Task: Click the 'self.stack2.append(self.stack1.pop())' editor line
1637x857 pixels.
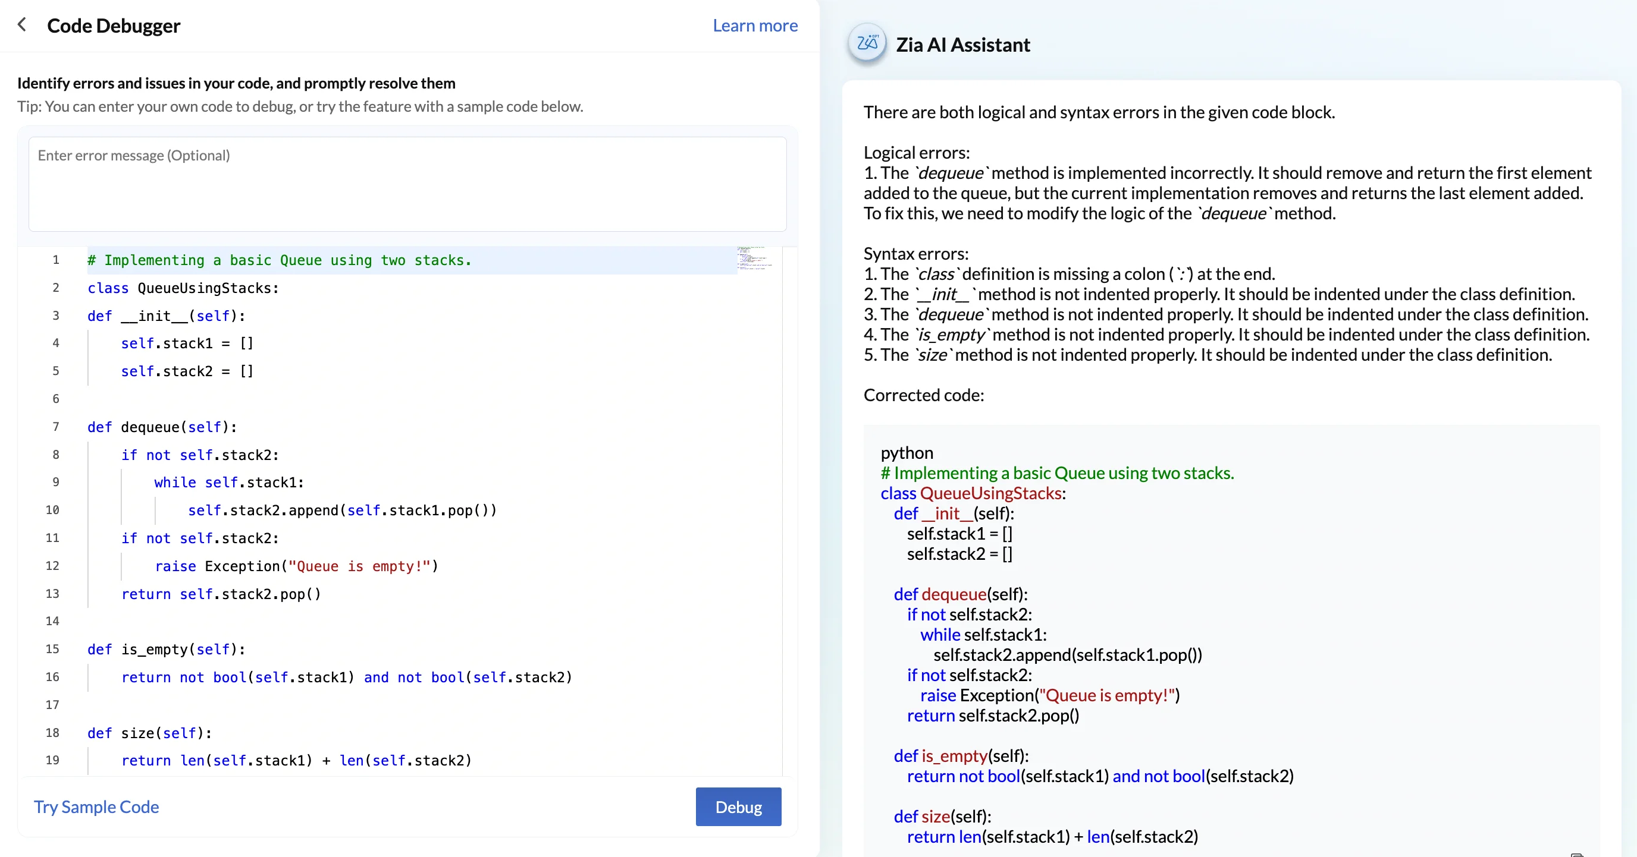Action: click(x=342, y=510)
